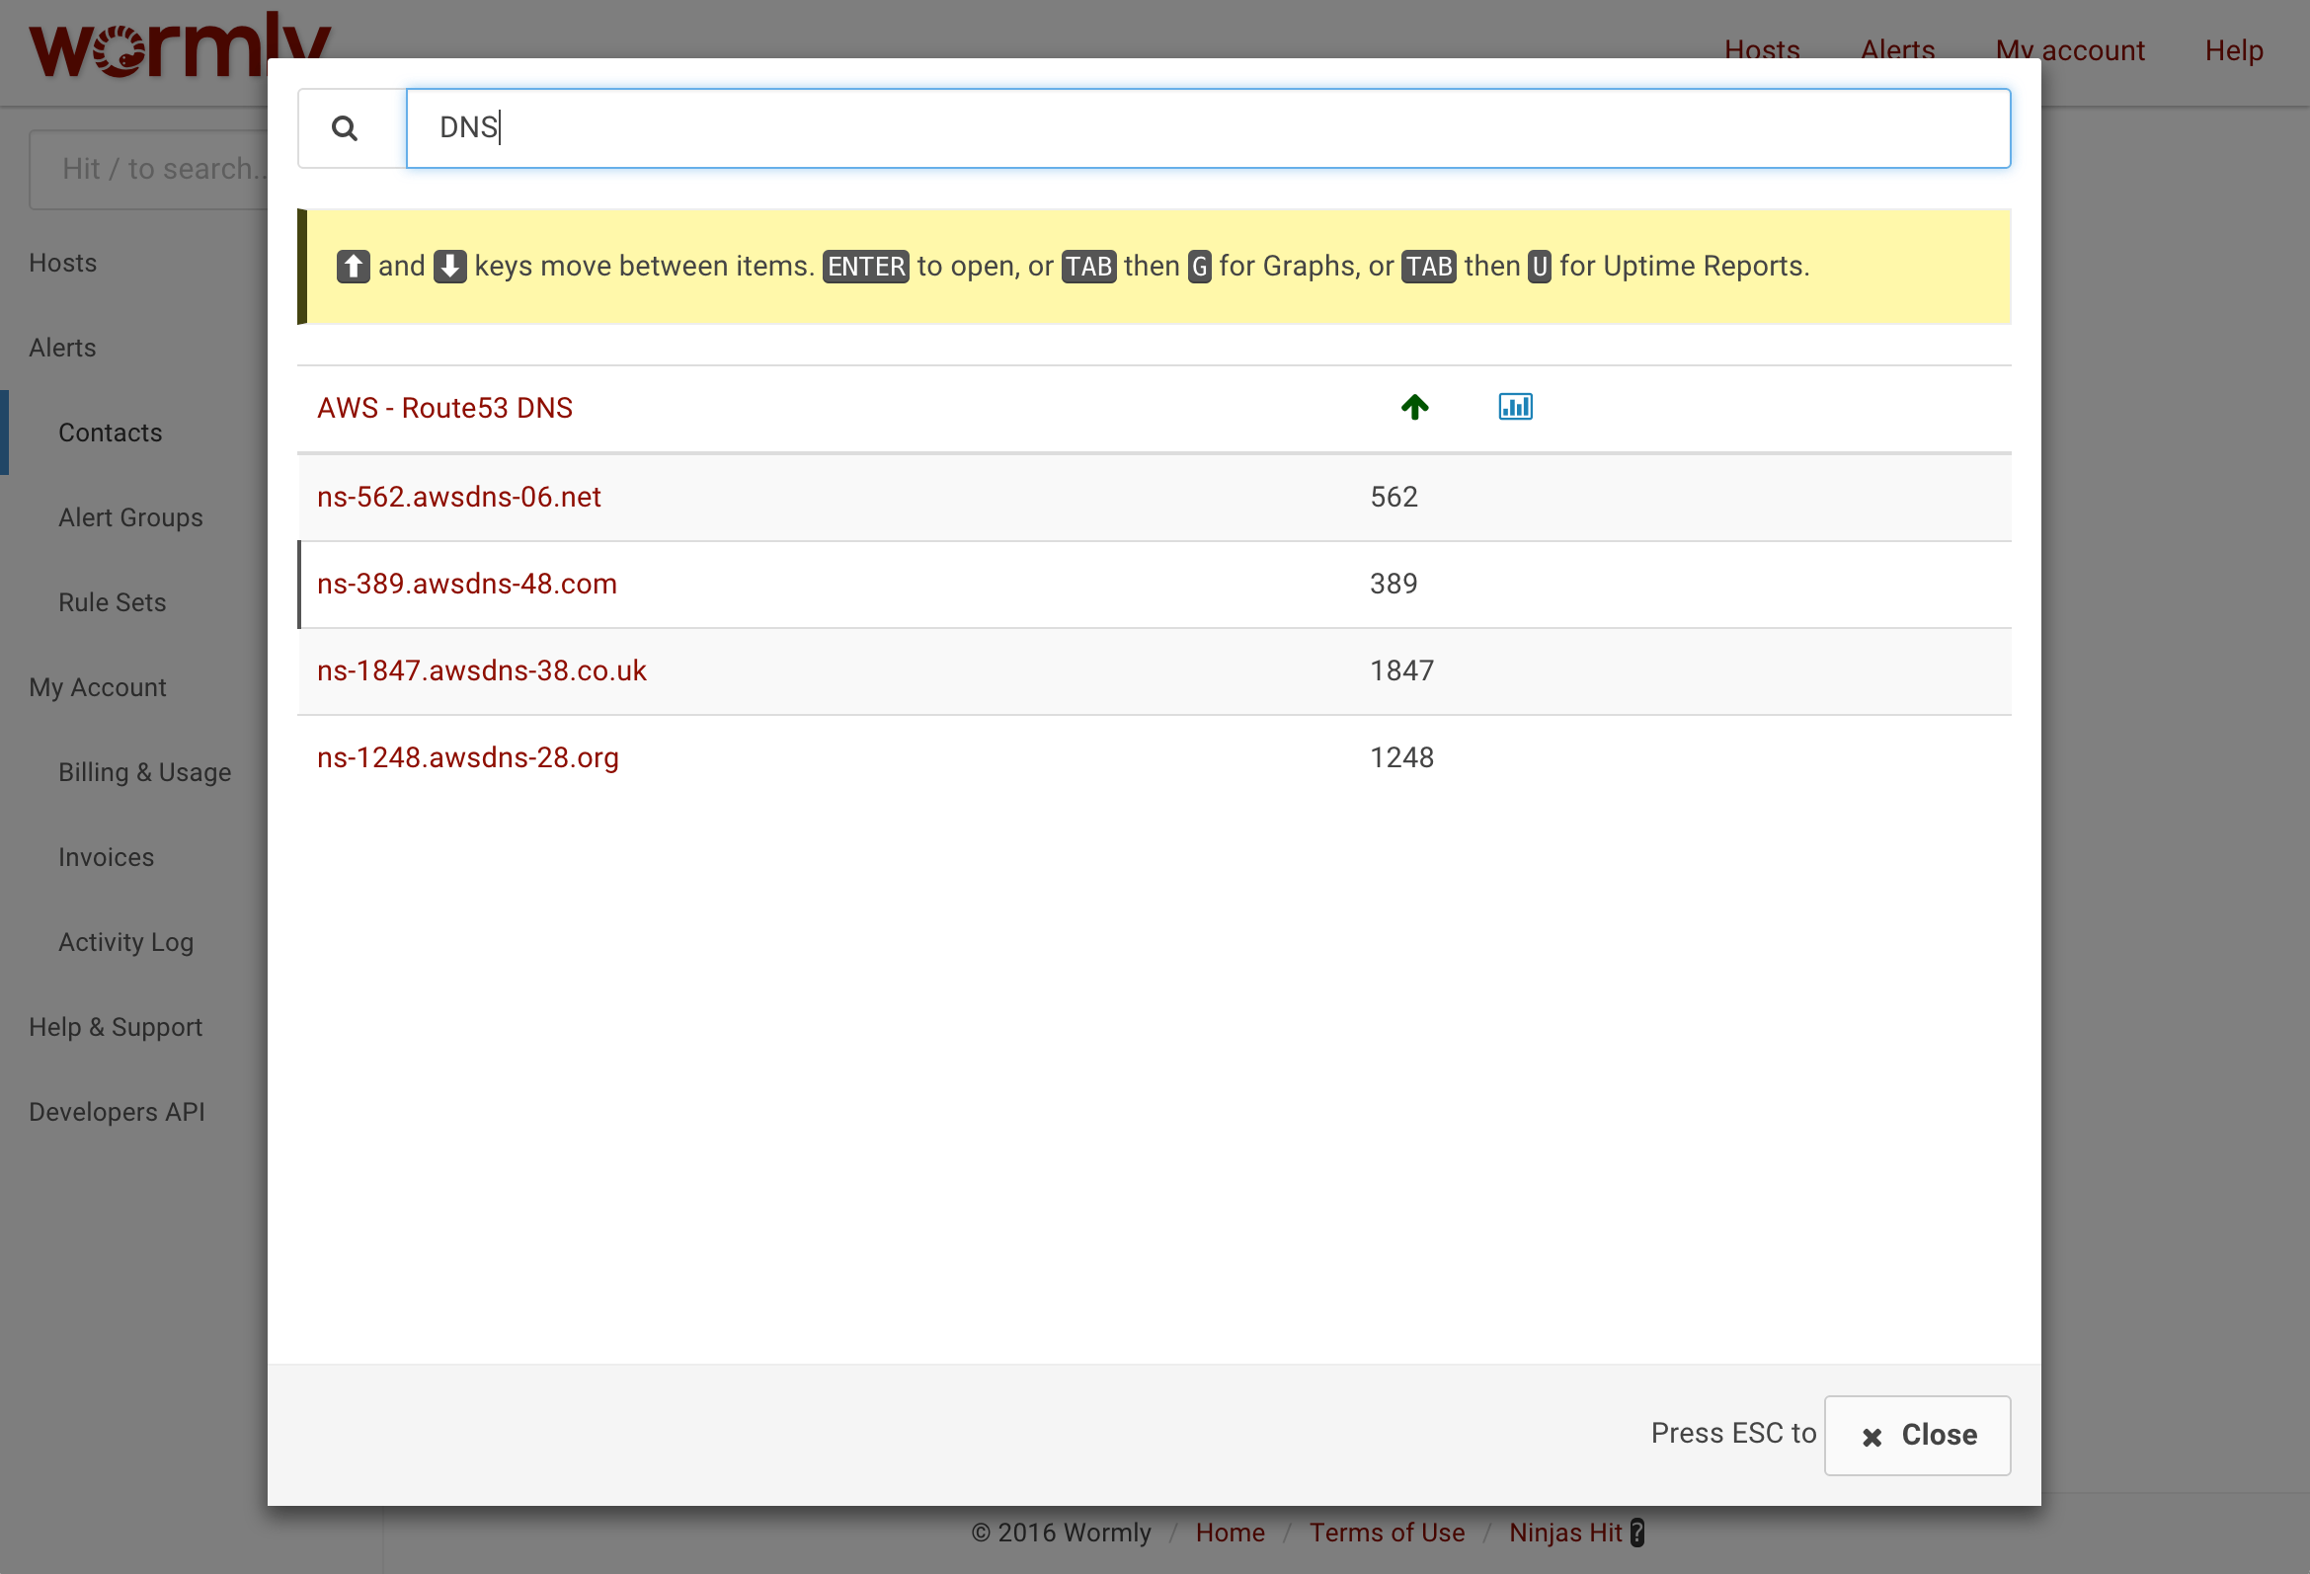
Task: Open the AWS - Route53 DNS result
Action: point(444,408)
